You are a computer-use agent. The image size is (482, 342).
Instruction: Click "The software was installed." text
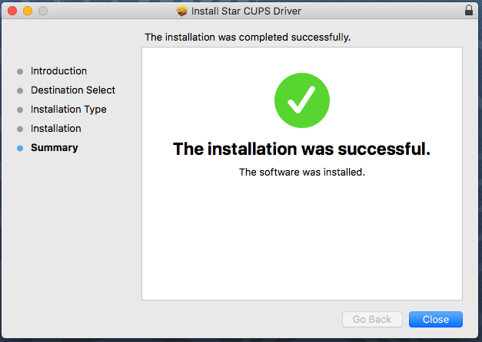tap(301, 173)
